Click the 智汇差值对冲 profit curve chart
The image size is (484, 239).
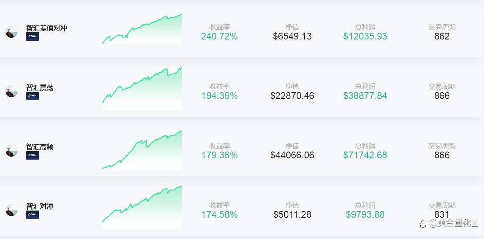point(142,29)
